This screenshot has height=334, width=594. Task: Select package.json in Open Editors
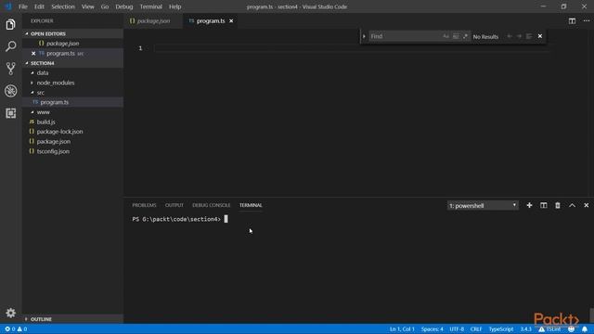[x=72, y=44]
